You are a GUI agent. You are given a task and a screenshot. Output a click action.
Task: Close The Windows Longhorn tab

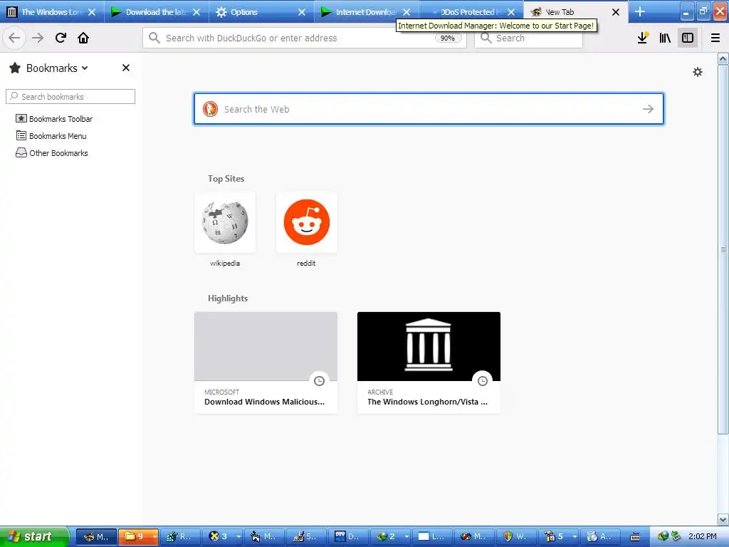92,12
